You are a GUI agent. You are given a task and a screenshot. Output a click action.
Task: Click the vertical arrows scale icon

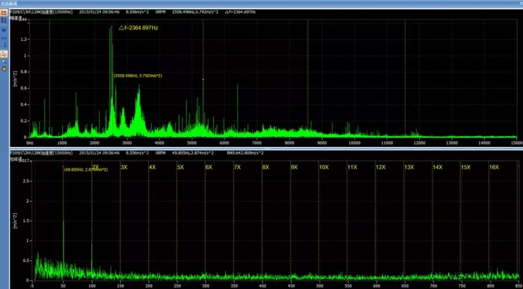(x=4, y=45)
